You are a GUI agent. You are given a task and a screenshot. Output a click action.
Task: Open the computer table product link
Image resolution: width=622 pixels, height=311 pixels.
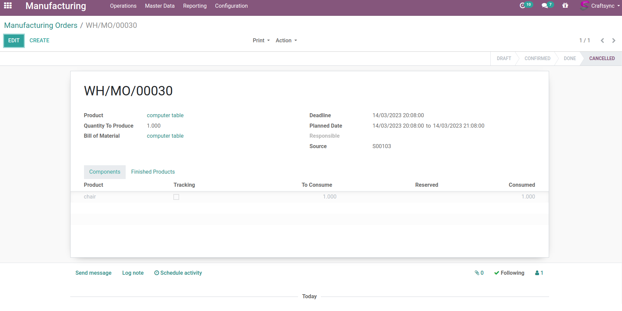[x=165, y=115]
